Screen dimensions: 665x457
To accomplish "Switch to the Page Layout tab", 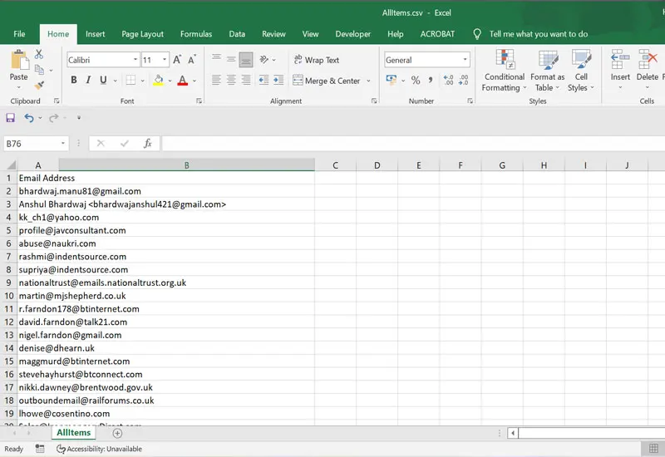I will 142,34.
